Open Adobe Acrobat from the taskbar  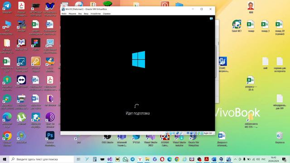[207, 159]
